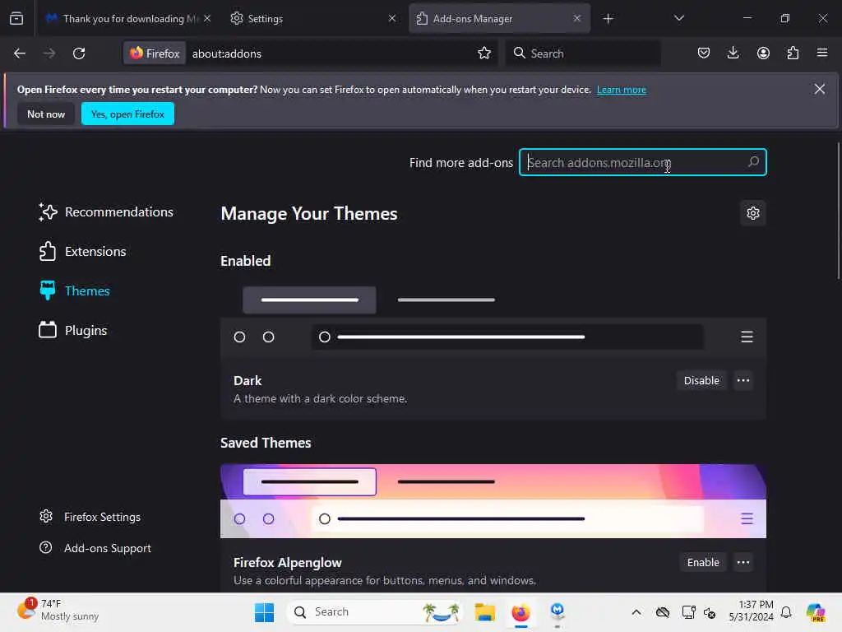Bookmark this page with the star icon
The height and width of the screenshot is (632, 842).
[483, 53]
